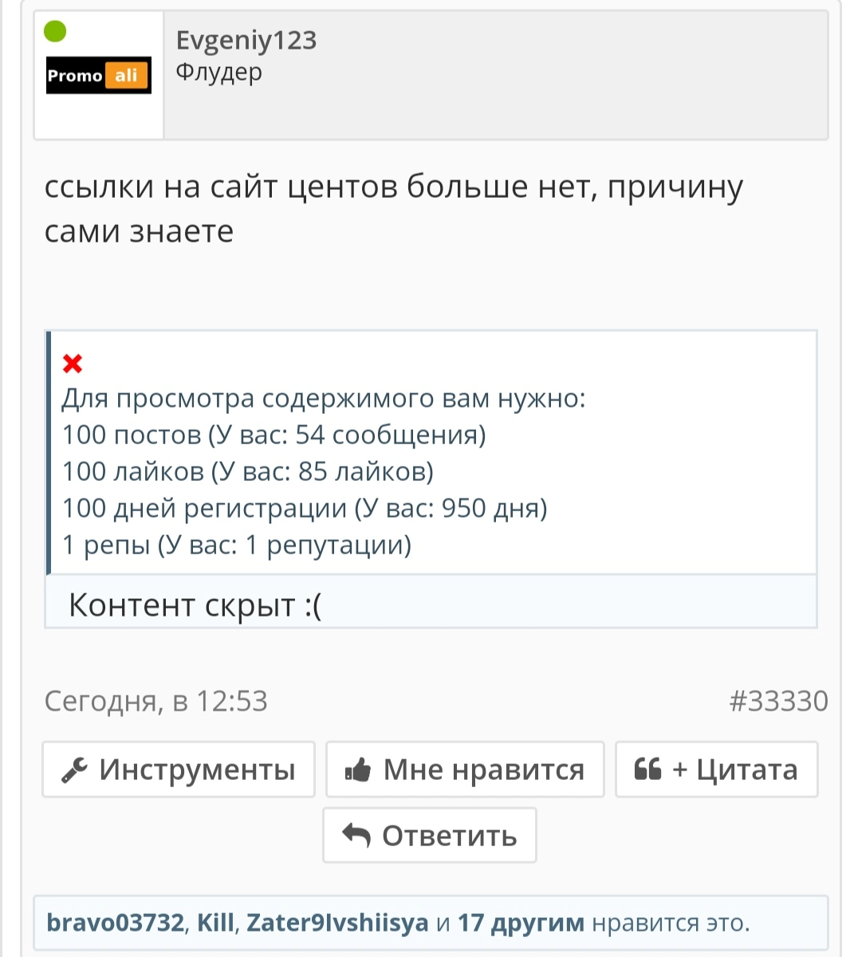The width and height of the screenshot is (850, 957).
Task: Click the green online status dot
Action: (x=56, y=32)
